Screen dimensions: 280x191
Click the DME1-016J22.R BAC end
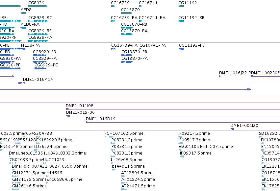(x=220, y=76)
